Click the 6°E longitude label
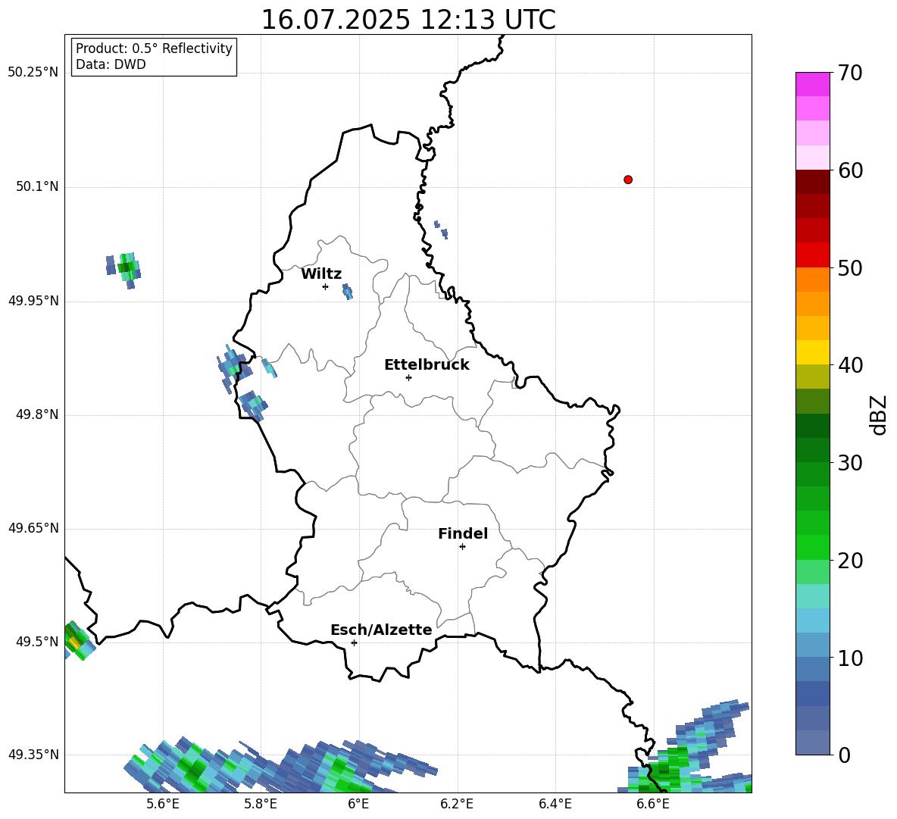The height and width of the screenshot is (819, 897). tap(358, 804)
